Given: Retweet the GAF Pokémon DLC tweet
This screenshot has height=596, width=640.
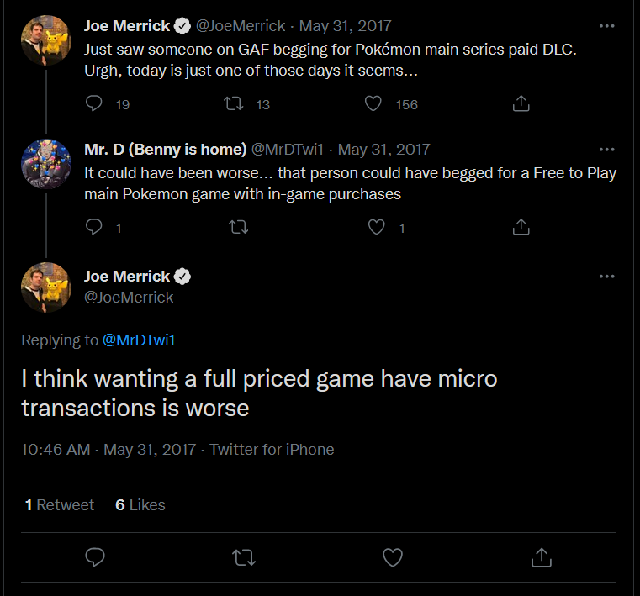Looking at the screenshot, I should pyautogui.click(x=235, y=103).
